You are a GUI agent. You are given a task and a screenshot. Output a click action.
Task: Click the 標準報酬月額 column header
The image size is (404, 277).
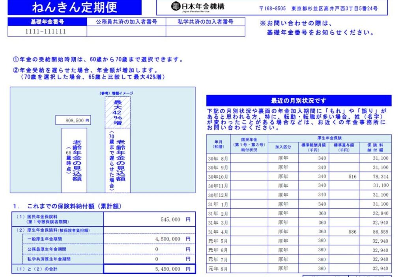pyautogui.click(x=314, y=148)
